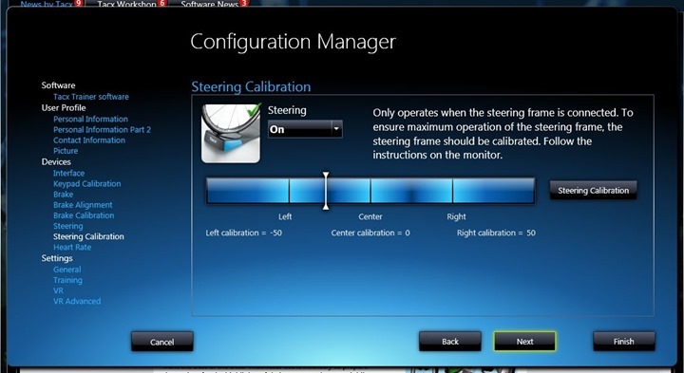Click the Next button
Viewport: 684px width, 373px height.
524,341
